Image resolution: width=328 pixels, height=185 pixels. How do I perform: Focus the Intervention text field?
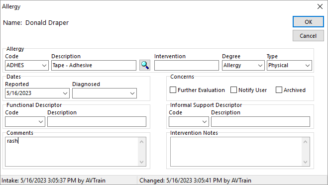point(187,66)
